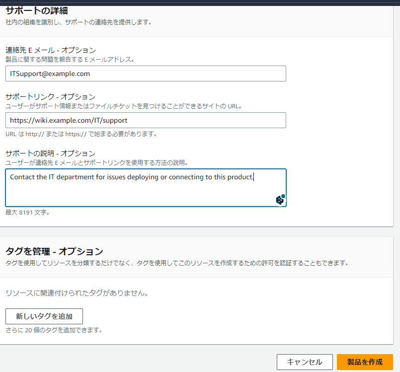Click the 新しいタグを追加 button
The height and width of the screenshot is (372, 400).
click(44, 316)
